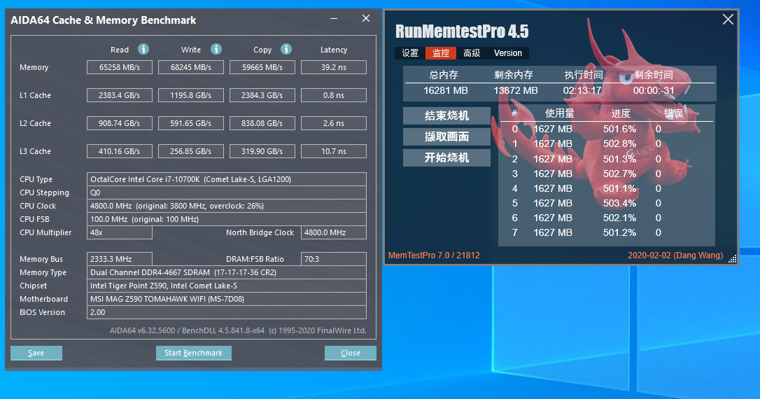This screenshot has width=760, height=399.
Task: Click MemTestPro 7.0 / 21812 status text
Action: point(434,255)
